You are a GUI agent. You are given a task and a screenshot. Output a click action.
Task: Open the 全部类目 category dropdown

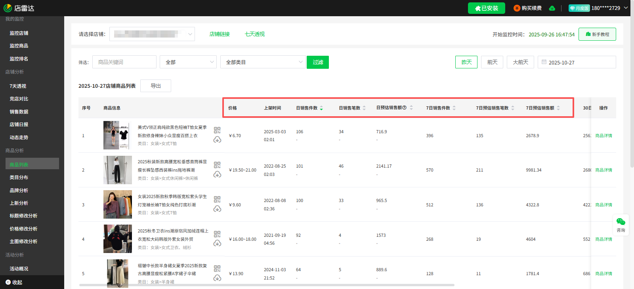(263, 62)
